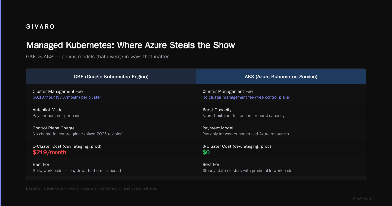Click the SIVARO logo text
This screenshot has width=392, height=206.
tap(41, 27)
